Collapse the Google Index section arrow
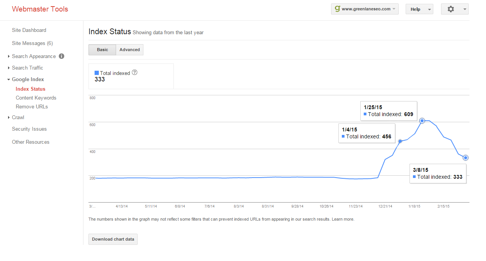486x261 pixels. pyautogui.click(x=8, y=80)
